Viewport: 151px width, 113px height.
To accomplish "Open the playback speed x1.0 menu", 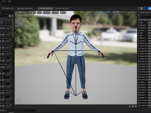I will pyautogui.click(x=63, y=13).
